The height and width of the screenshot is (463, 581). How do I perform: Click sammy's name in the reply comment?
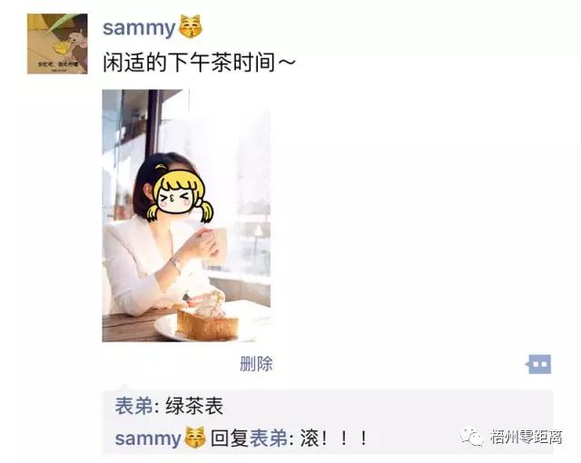coord(148,438)
